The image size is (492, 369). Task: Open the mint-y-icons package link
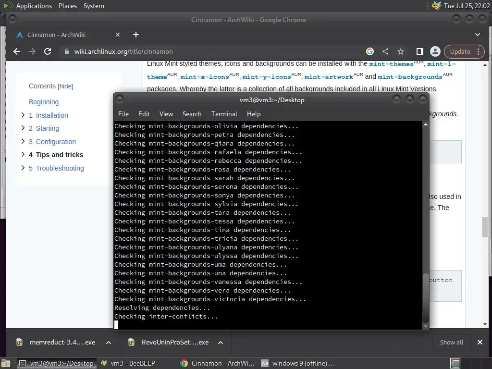[x=267, y=77]
